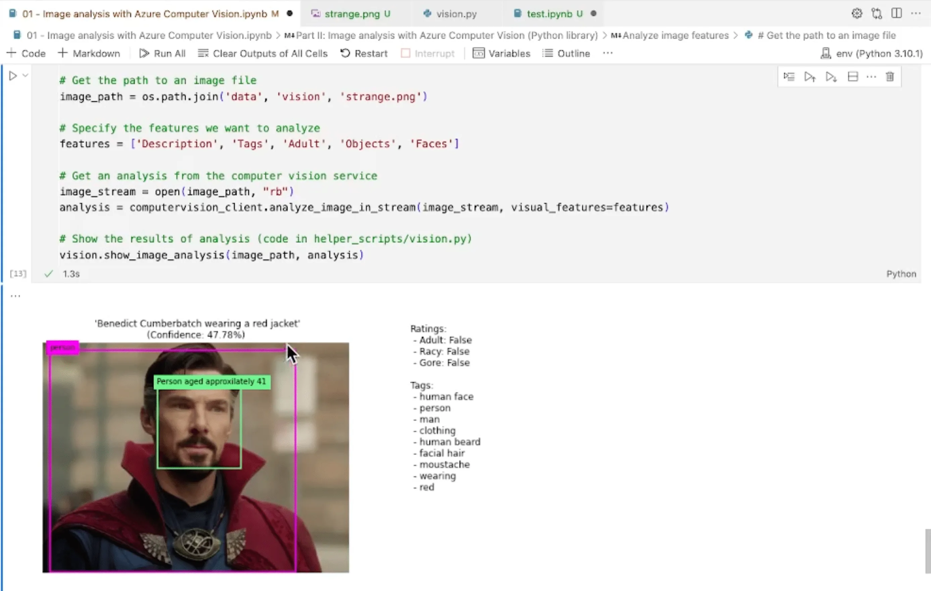Clear Outputs of All Cells
The width and height of the screenshot is (931, 591).
(x=262, y=53)
